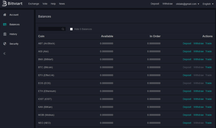The width and height of the screenshot is (216, 128).
Task: Click Trade for BTC (Bitcoin)
Action: click(x=209, y=67)
